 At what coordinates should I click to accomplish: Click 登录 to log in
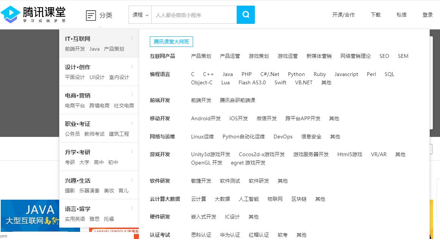click(x=427, y=15)
